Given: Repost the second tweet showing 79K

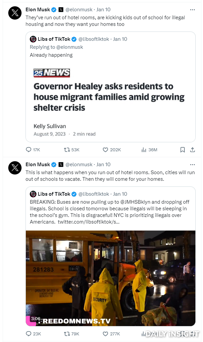Looking at the screenshot, I should point(67,334).
